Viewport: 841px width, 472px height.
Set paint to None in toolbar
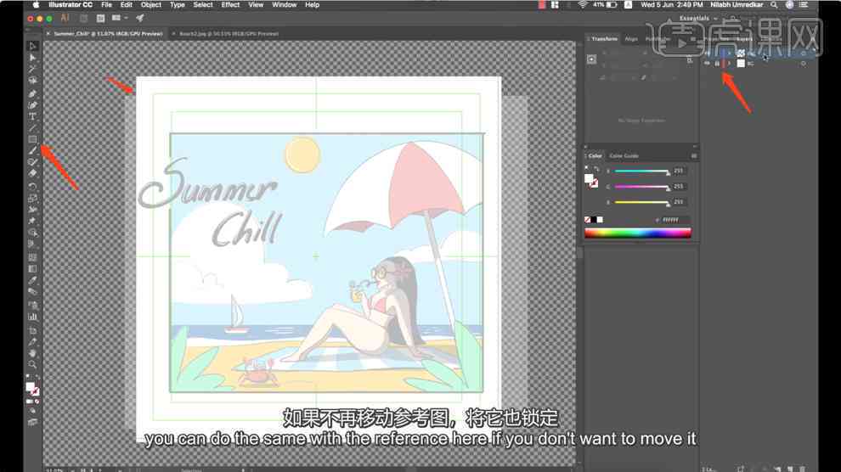(x=37, y=401)
